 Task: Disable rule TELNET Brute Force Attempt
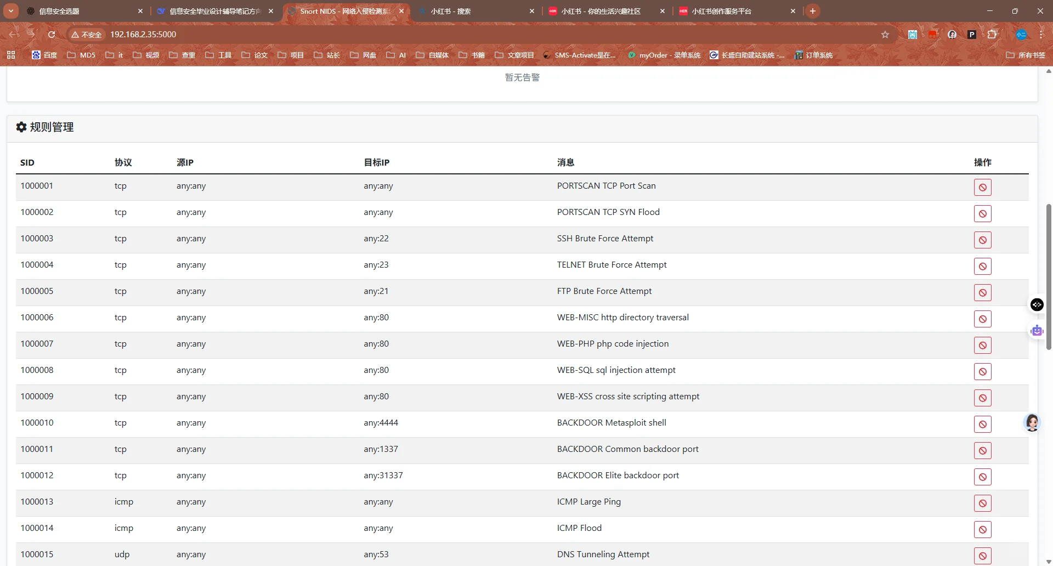point(982,267)
